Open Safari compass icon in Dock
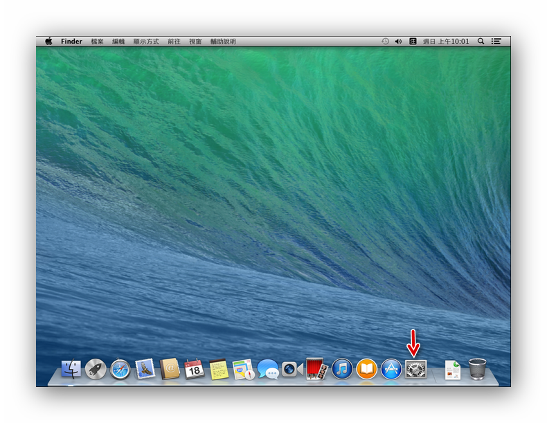 [x=120, y=369]
